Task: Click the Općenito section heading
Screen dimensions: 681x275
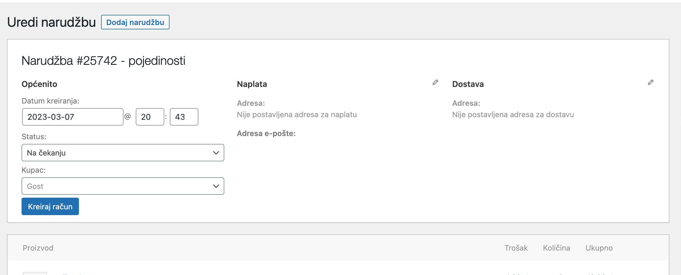Action: click(39, 84)
